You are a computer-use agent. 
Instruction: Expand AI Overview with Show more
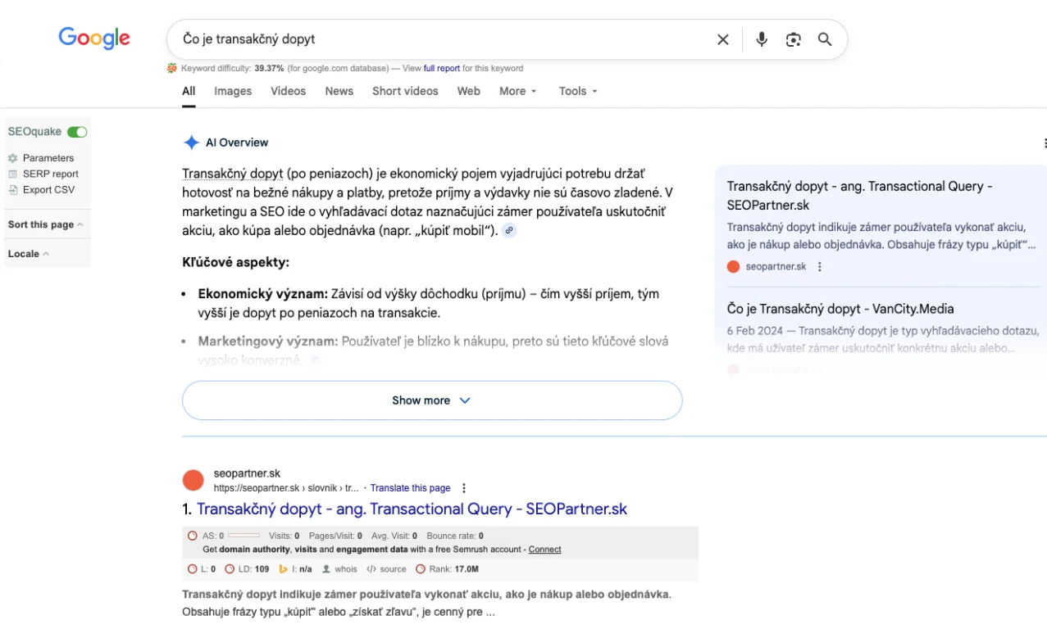point(432,400)
